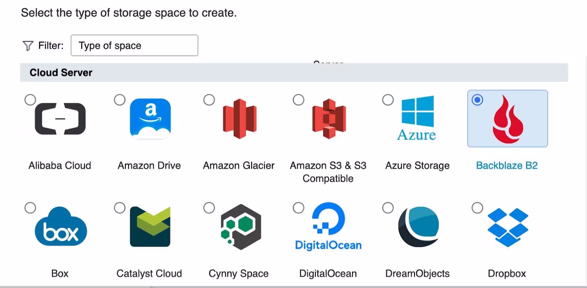Screen dimensions: 587x288
Task: Select the Amazon Glacier radio button
Action: click(x=209, y=100)
